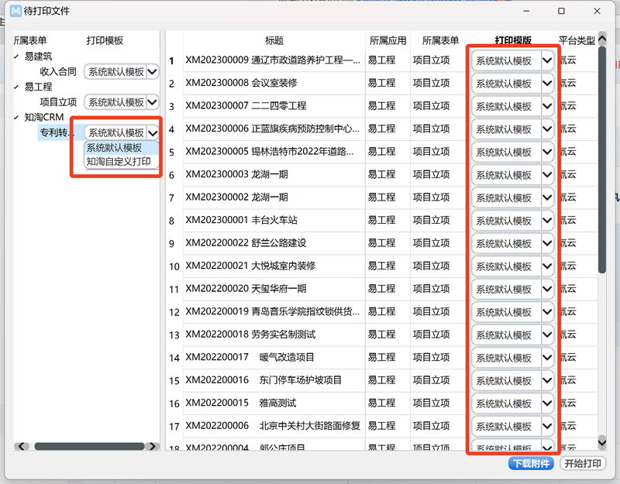The width and height of the screenshot is (620, 484).
Task: Open template dropdown for row 8 丰台火车站
Action: [547, 221]
